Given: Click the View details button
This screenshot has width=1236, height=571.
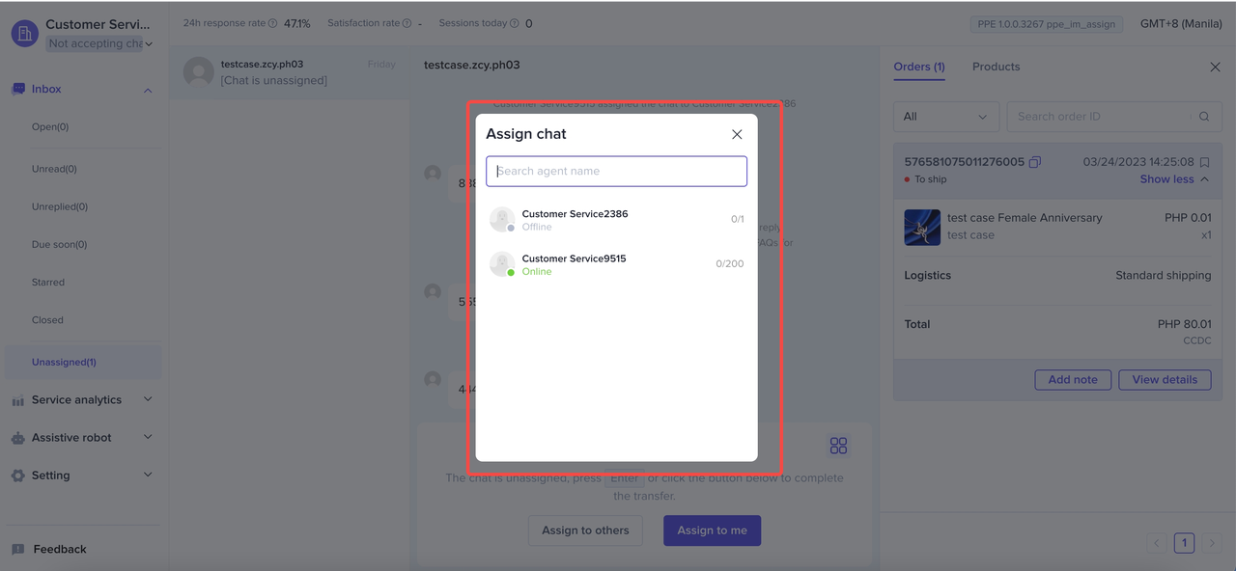Looking at the screenshot, I should [x=1165, y=380].
